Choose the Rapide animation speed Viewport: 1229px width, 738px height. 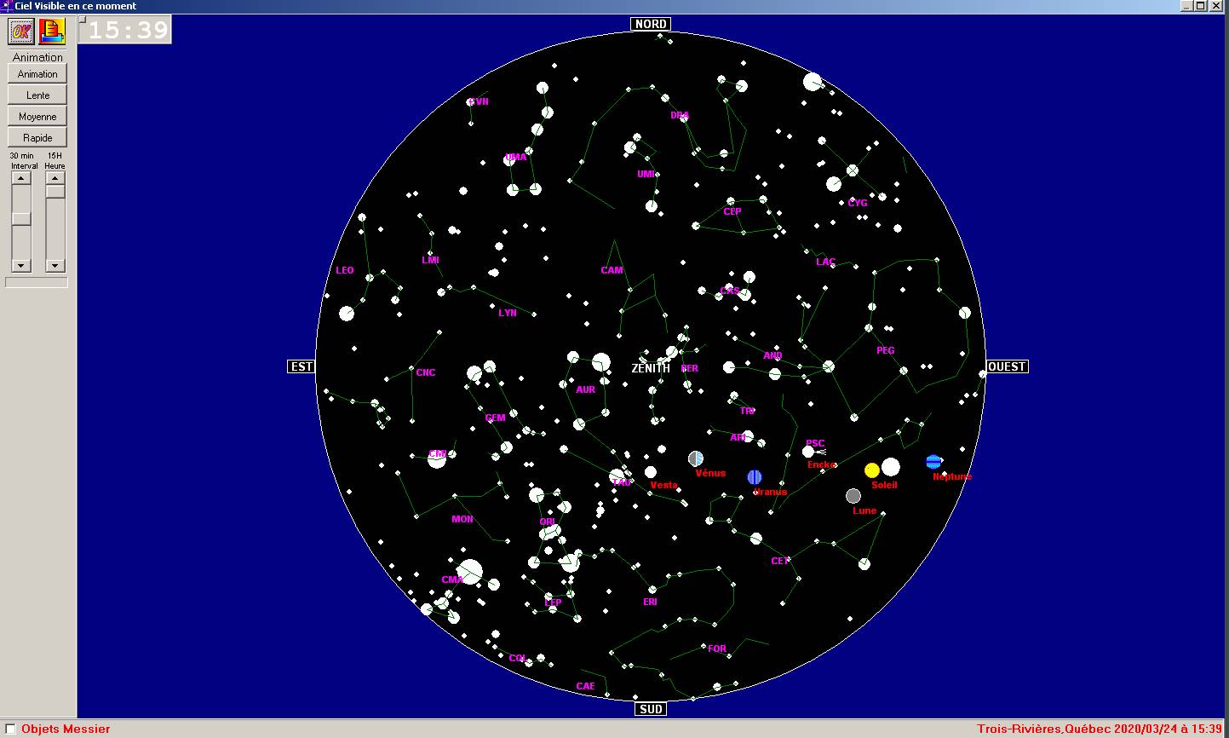pos(37,138)
